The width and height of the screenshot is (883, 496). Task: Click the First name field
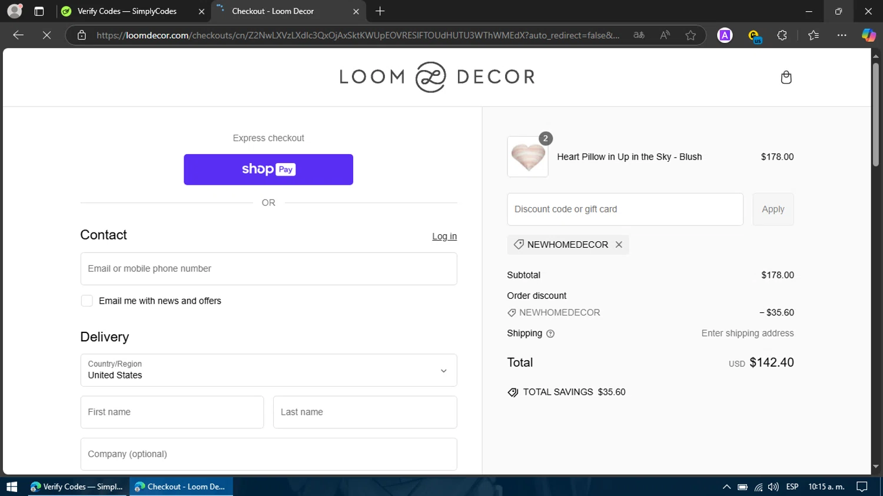pyautogui.click(x=172, y=412)
